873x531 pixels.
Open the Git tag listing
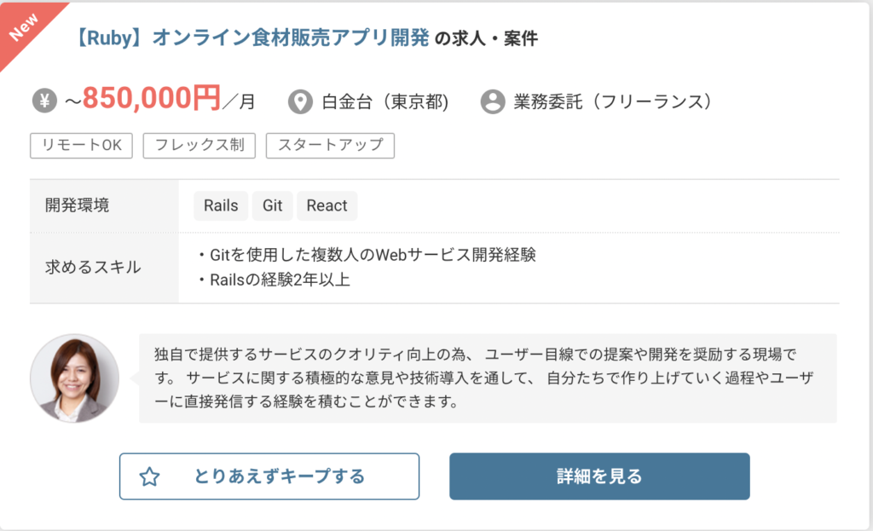(x=272, y=205)
